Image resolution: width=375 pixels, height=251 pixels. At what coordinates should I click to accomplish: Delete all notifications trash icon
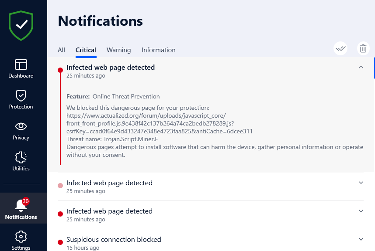tap(363, 49)
